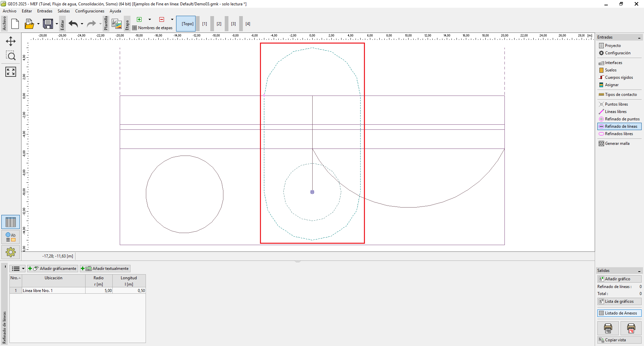Click the New file icon
Image resolution: width=644 pixels, height=346 pixels.
pyautogui.click(x=15, y=24)
